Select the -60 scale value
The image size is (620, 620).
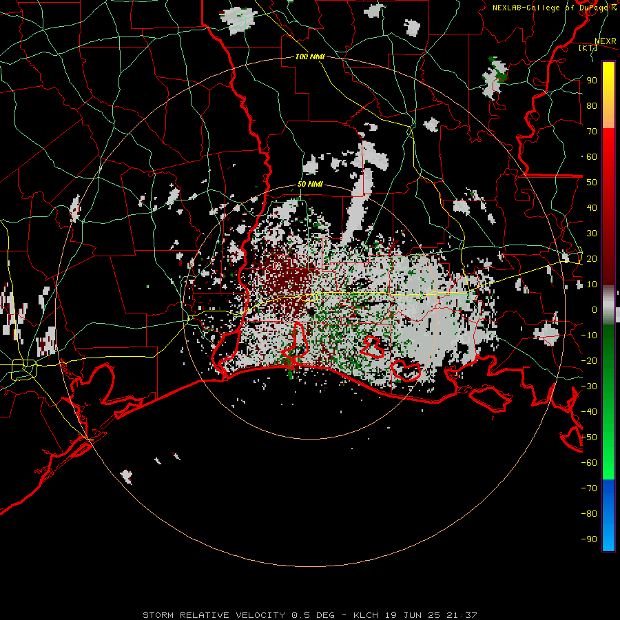[589, 463]
